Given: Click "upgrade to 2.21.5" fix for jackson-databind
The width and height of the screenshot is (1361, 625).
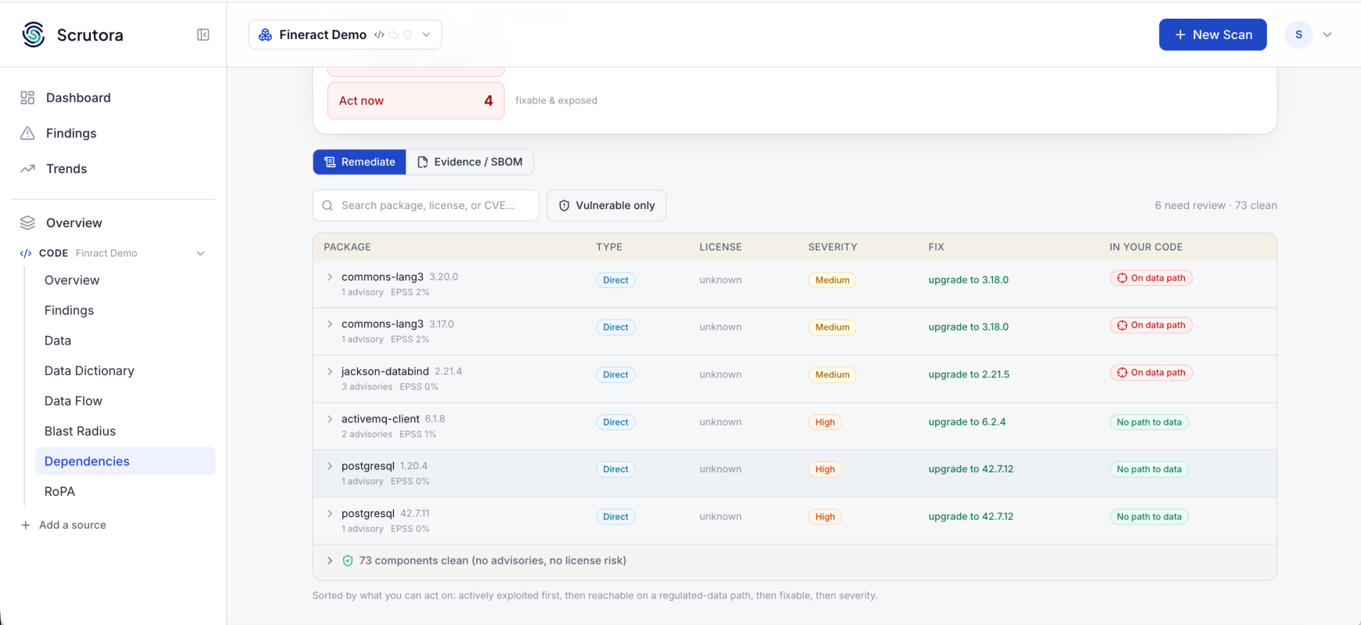Looking at the screenshot, I should [969, 374].
